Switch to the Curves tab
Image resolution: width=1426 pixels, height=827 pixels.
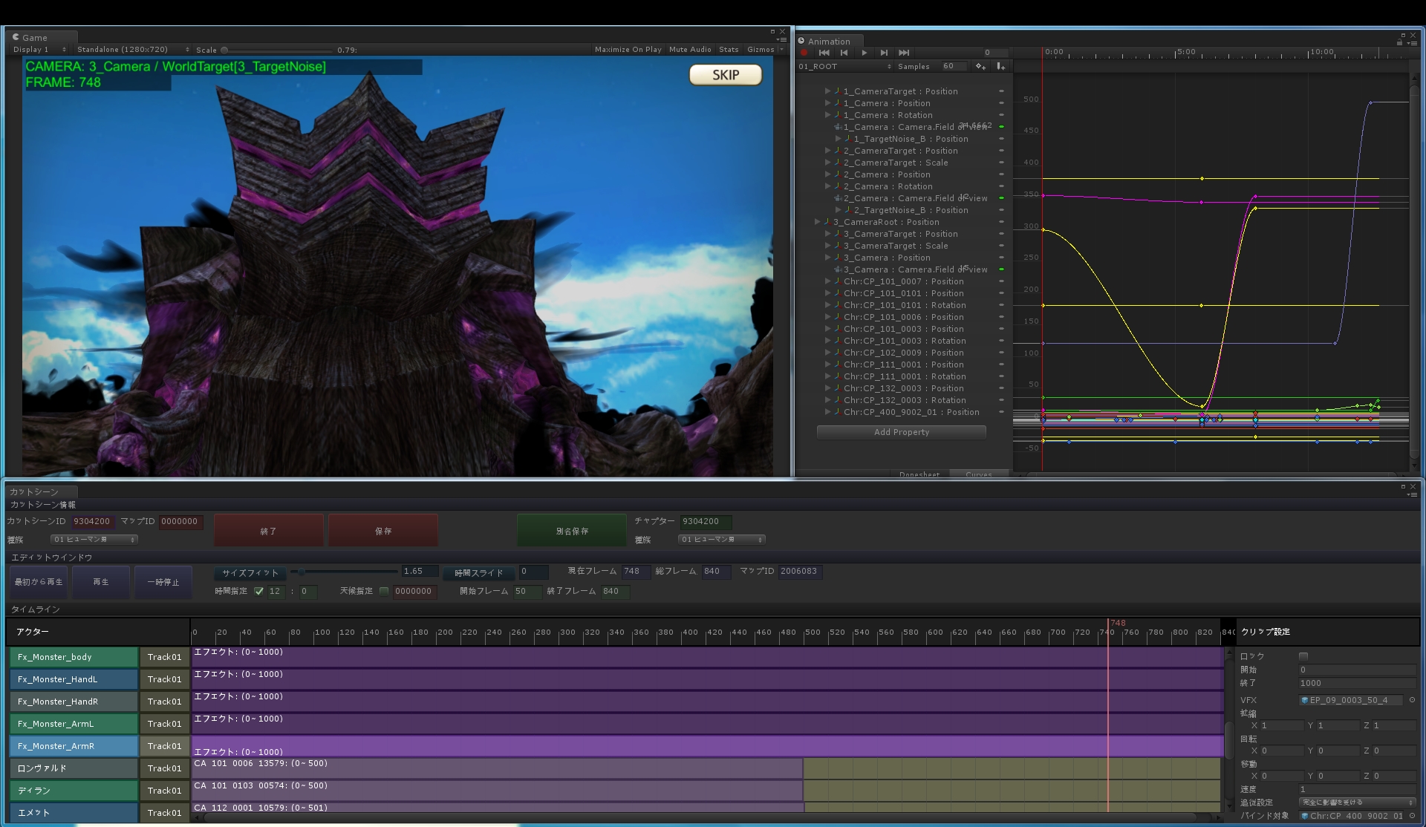coord(978,474)
